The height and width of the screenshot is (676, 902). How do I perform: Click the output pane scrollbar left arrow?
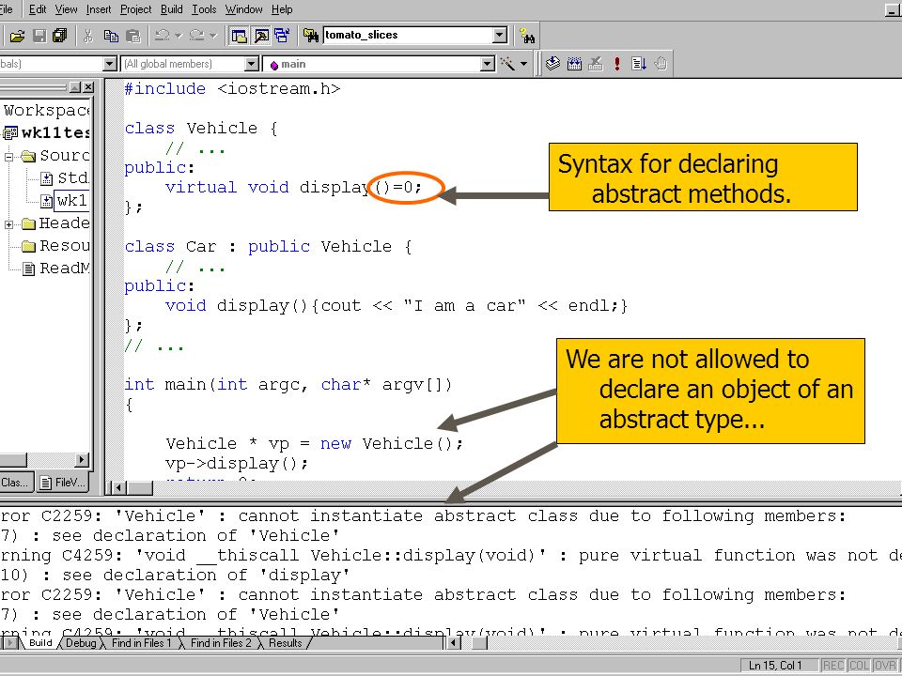[454, 642]
